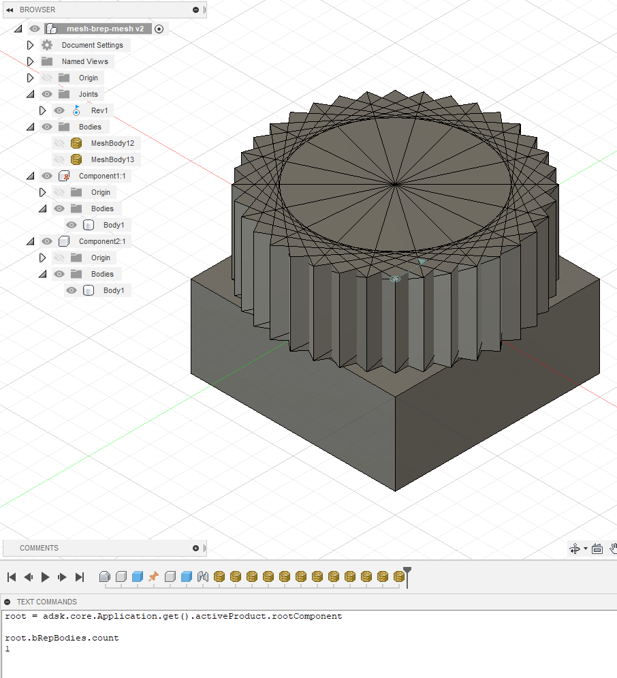Viewport: 617px width, 678px height.
Task: Select the Orbit tool in the navigation bar
Action: pyautogui.click(x=574, y=549)
